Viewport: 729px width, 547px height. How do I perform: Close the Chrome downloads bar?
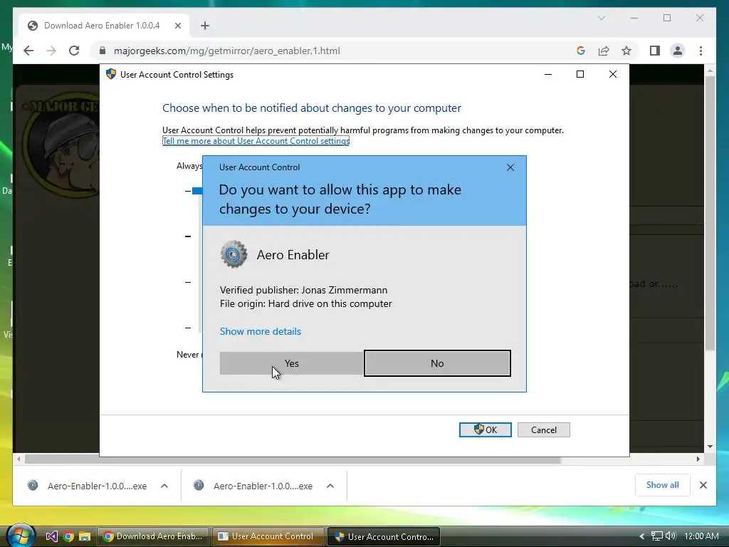coord(703,485)
